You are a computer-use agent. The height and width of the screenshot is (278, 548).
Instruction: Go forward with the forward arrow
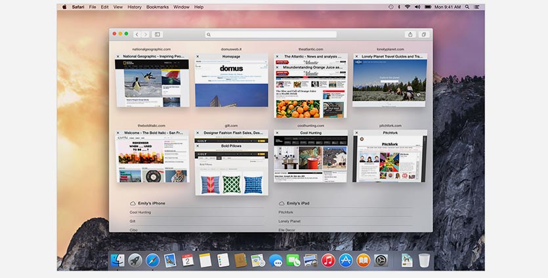click(x=144, y=34)
